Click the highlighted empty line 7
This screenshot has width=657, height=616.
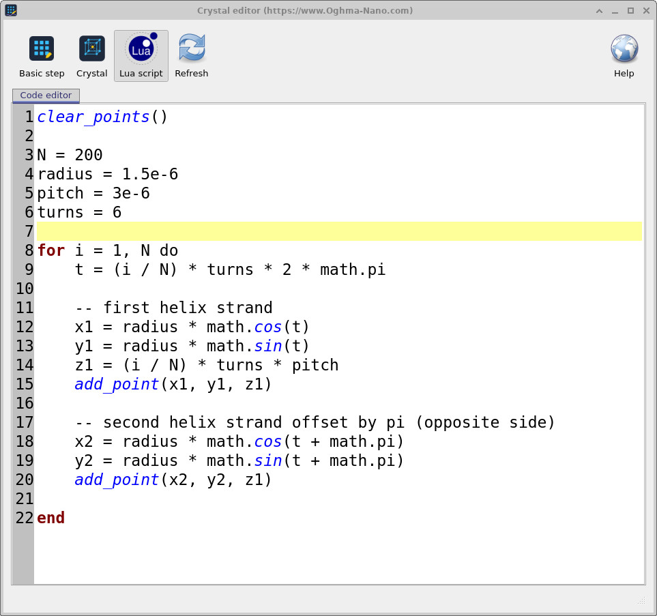(339, 231)
